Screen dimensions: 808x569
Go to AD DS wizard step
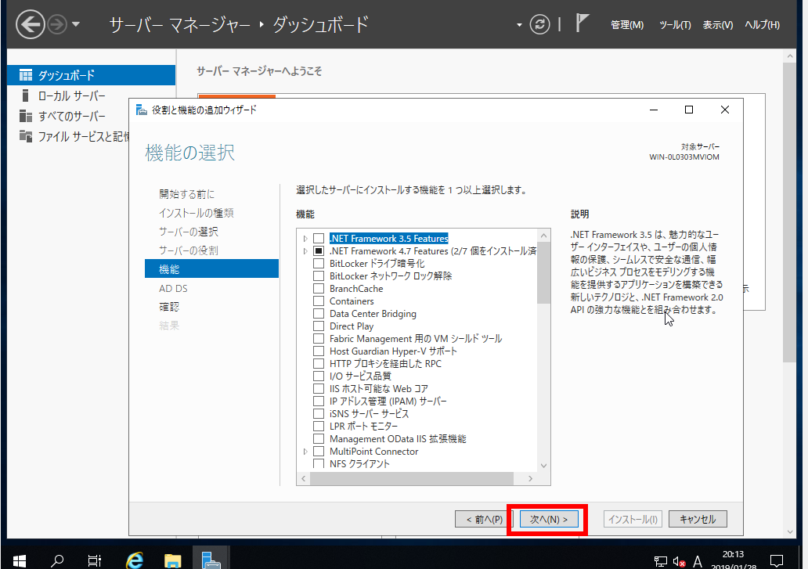[x=173, y=288]
